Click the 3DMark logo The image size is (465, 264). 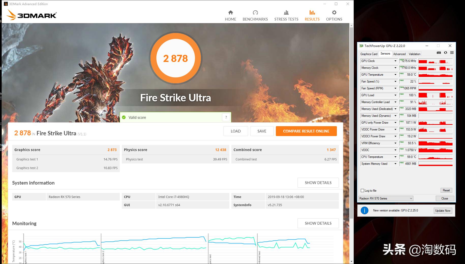(x=31, y=15)
